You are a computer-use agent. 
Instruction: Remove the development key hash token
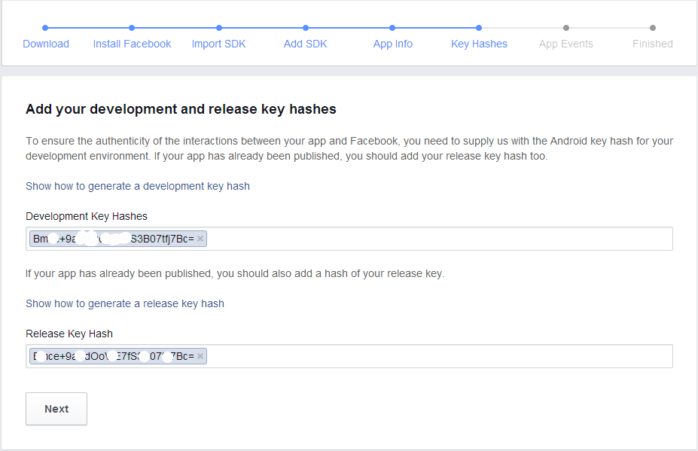pos(200,239)
